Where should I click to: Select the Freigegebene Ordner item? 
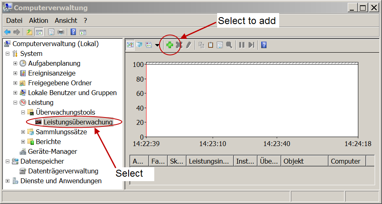pos(60,83)
